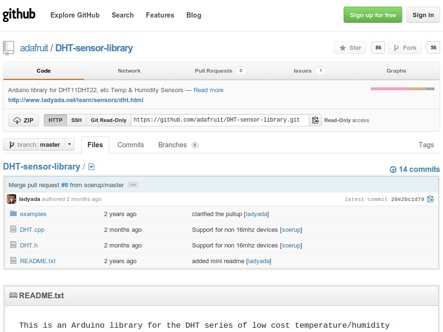443x332 pixels.
Task: Open the Tags tab
Action: pyautogui.click(x=426, y=145)
